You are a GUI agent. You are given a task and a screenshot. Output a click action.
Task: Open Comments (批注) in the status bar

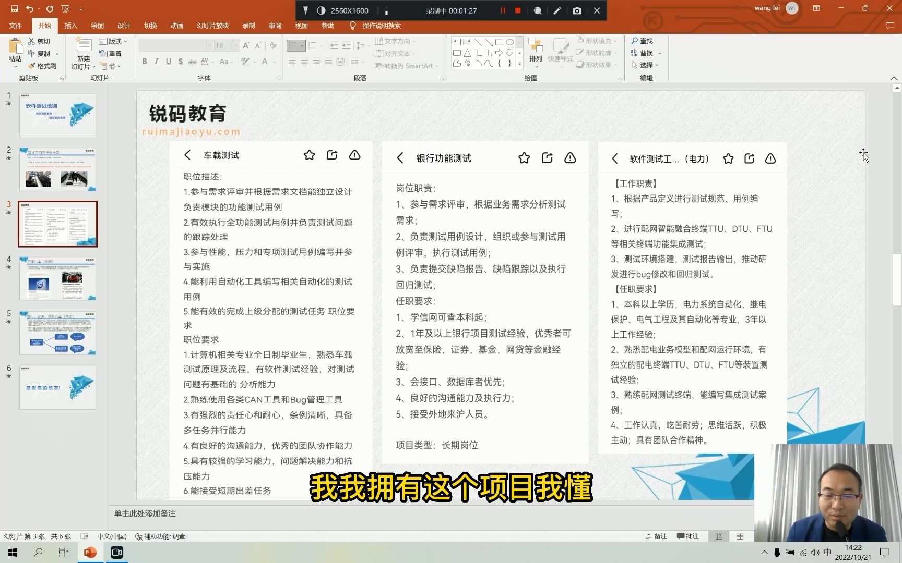click(687, 536)
